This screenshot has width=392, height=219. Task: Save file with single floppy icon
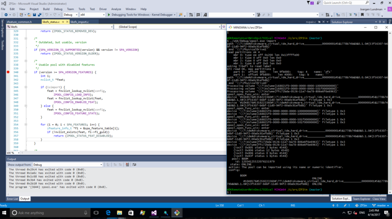[34, 15]
